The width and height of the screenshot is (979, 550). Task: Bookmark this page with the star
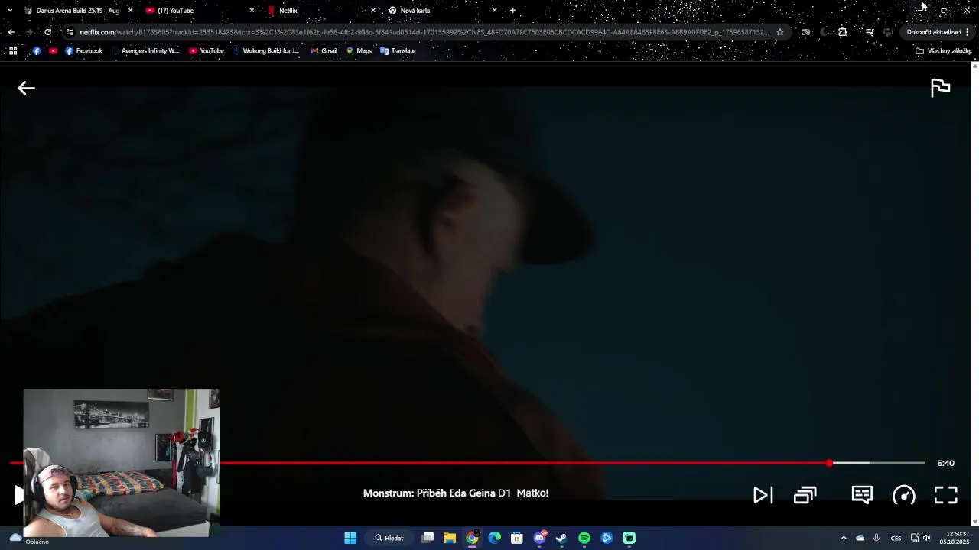[x=780, y=32]
